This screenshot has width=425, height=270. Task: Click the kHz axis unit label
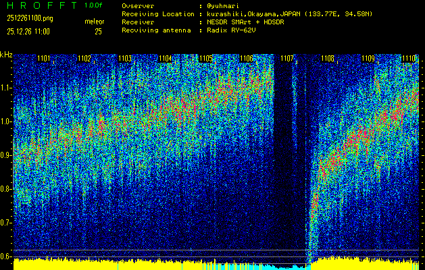click(x=6, y=55)
